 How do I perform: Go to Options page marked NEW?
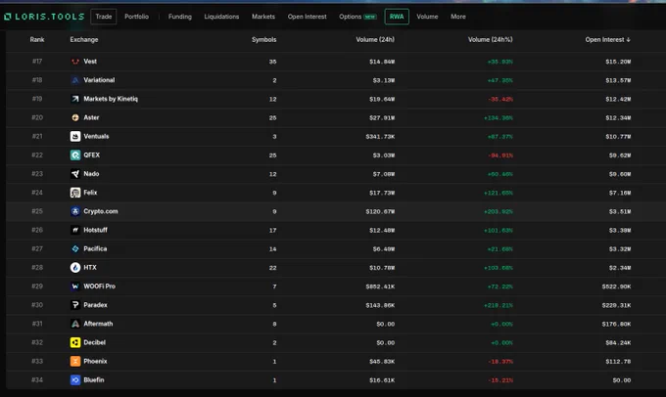[357, 17]
